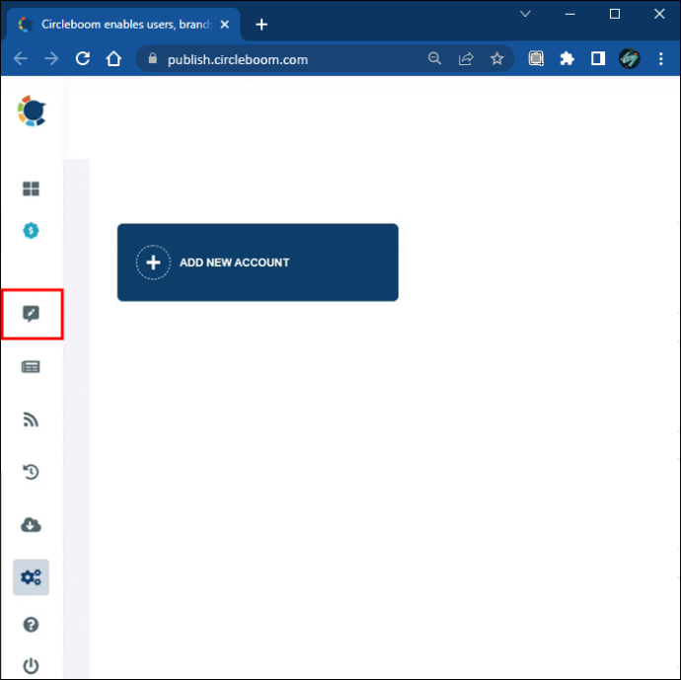The height and width of the screenshot is (680, 681).
Task: Open the help question mark icon
Action: pos(31,625)
